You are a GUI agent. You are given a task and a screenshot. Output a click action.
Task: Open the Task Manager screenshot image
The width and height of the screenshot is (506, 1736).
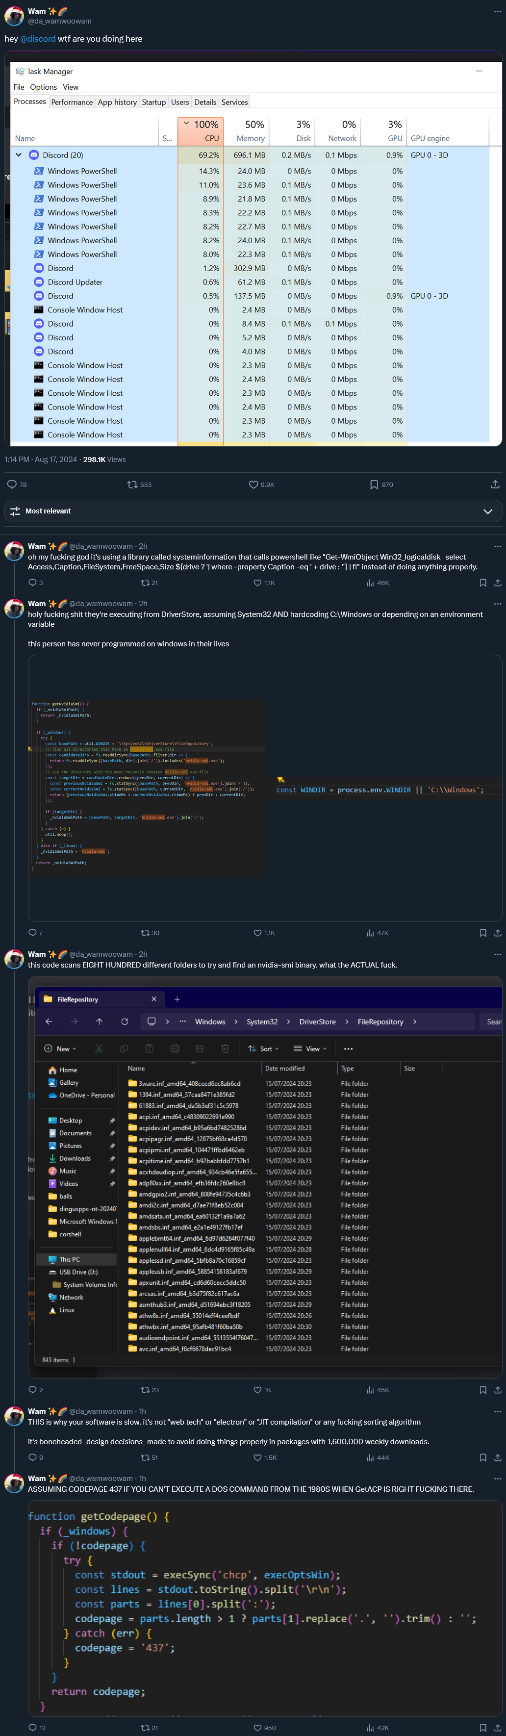pos(253,249)
